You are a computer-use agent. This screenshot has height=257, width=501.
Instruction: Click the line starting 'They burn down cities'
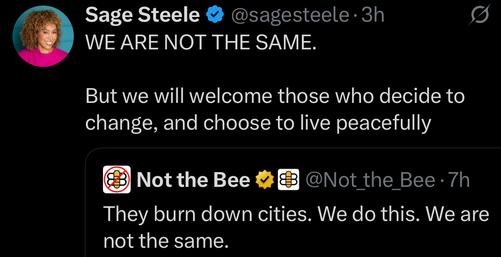(x=296, y=214)
